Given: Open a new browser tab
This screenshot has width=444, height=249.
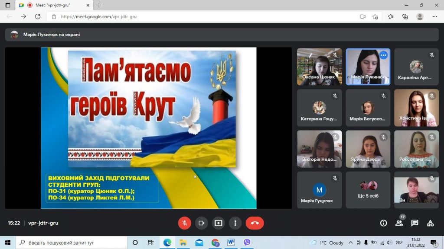Looking at the screenshot, I should click(99, 5).
